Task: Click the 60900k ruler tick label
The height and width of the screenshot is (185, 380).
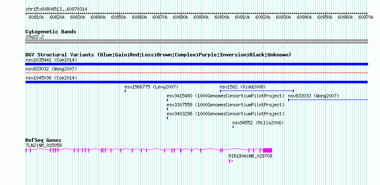Action: (x=222, y=17)
